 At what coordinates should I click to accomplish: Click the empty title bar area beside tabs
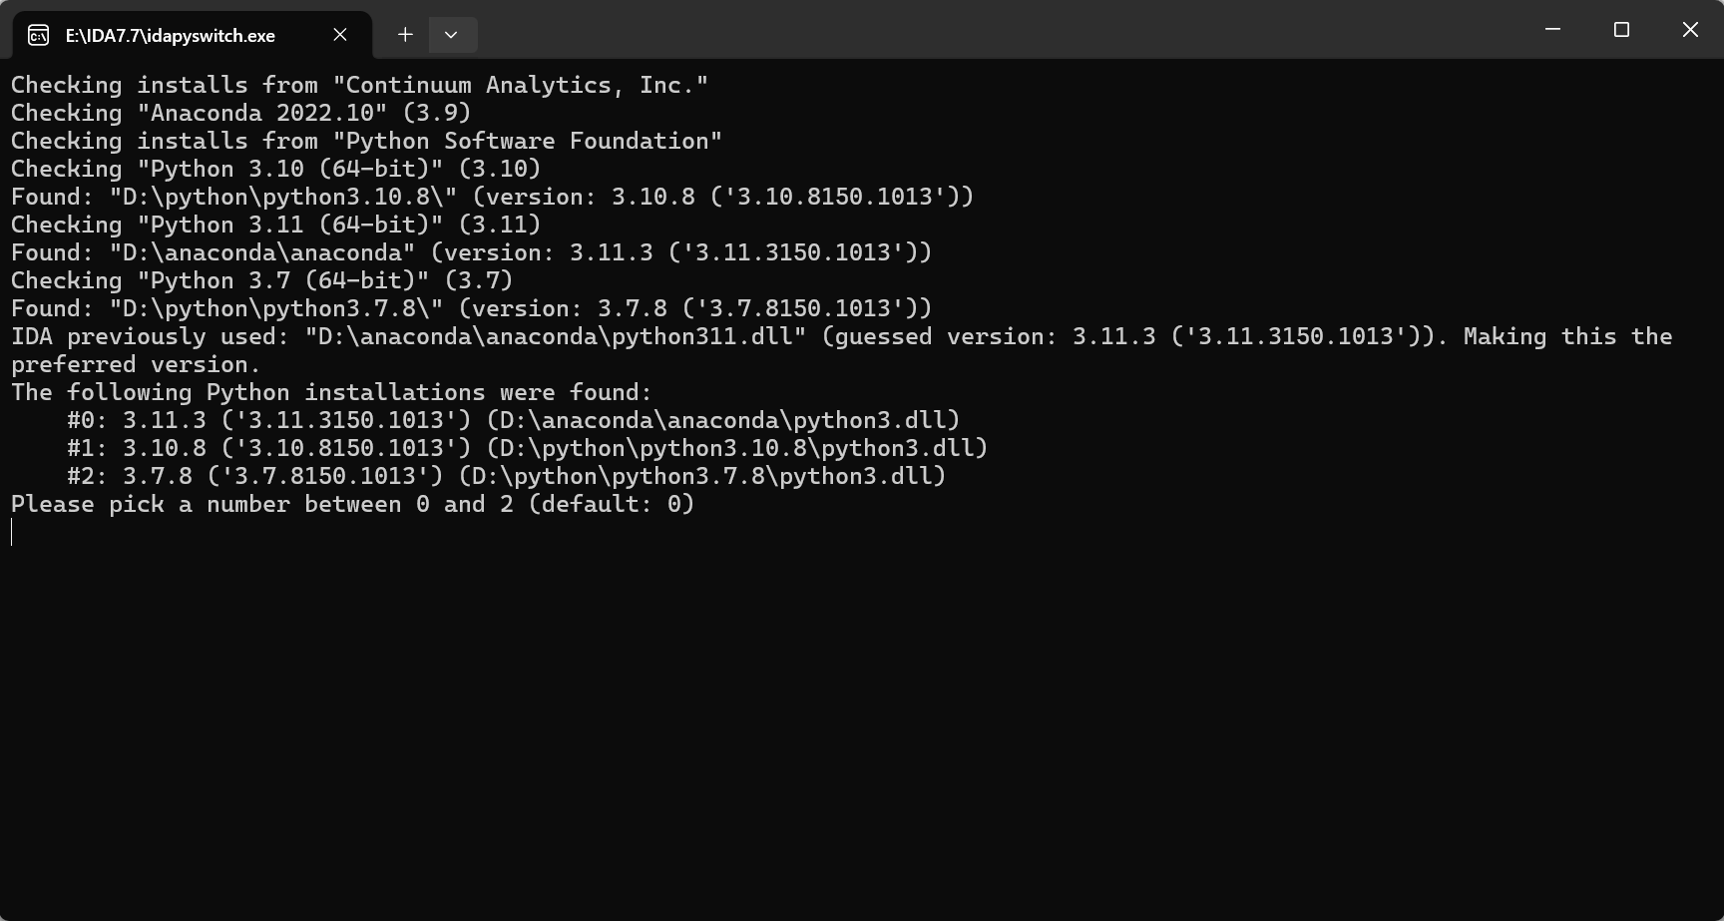coord(998,29)
